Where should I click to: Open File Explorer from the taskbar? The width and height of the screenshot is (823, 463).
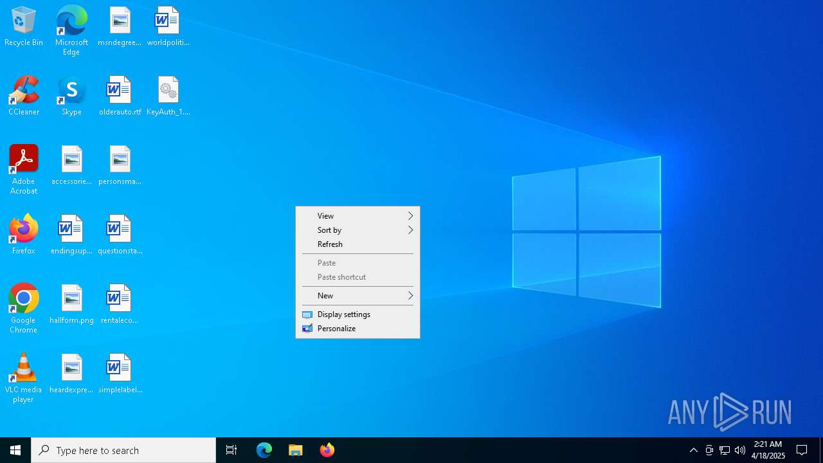296,450
